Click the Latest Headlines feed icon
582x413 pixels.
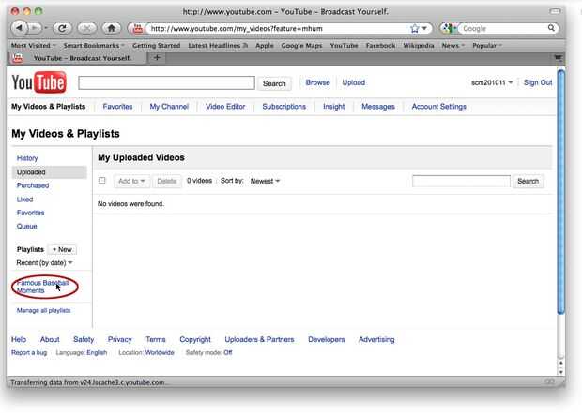pos(245,46)
